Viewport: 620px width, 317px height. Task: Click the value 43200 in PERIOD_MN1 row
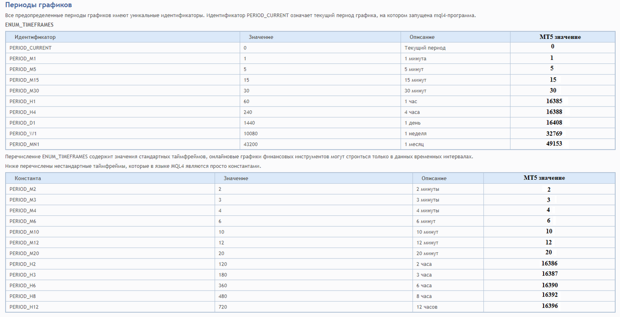pyautogui.click(x=250, y=144)
